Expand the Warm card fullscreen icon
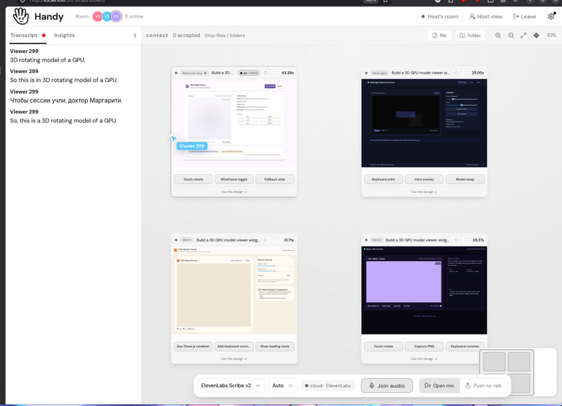 275,240
